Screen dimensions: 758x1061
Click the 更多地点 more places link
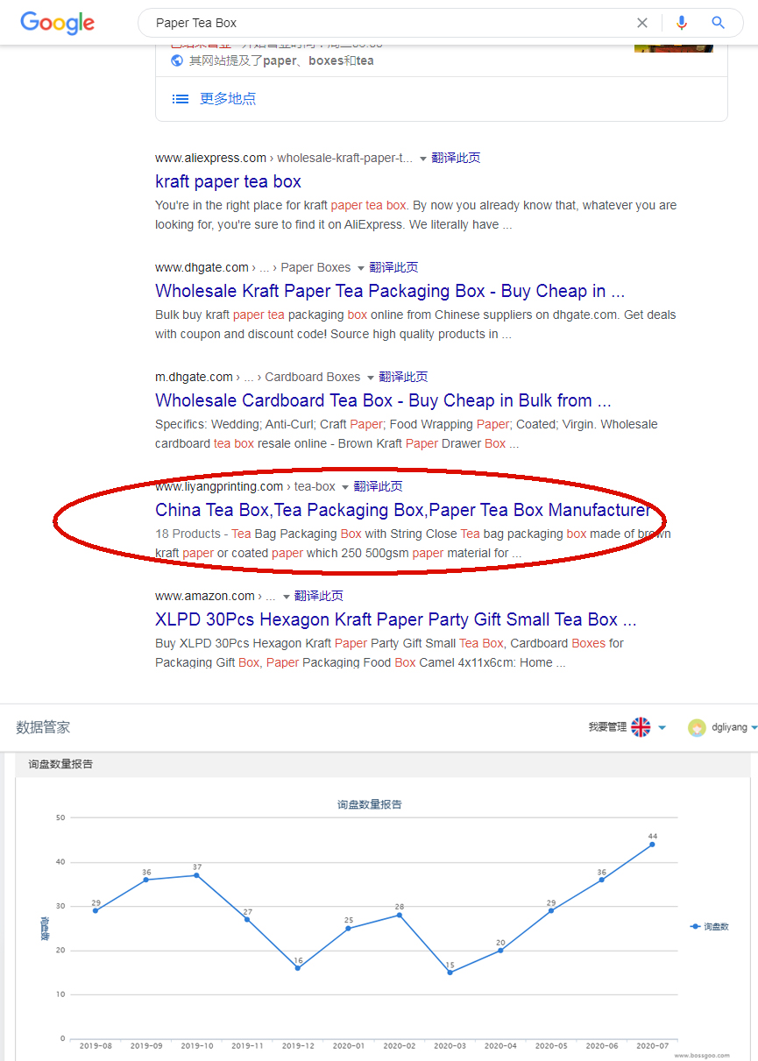pos(228,99)
